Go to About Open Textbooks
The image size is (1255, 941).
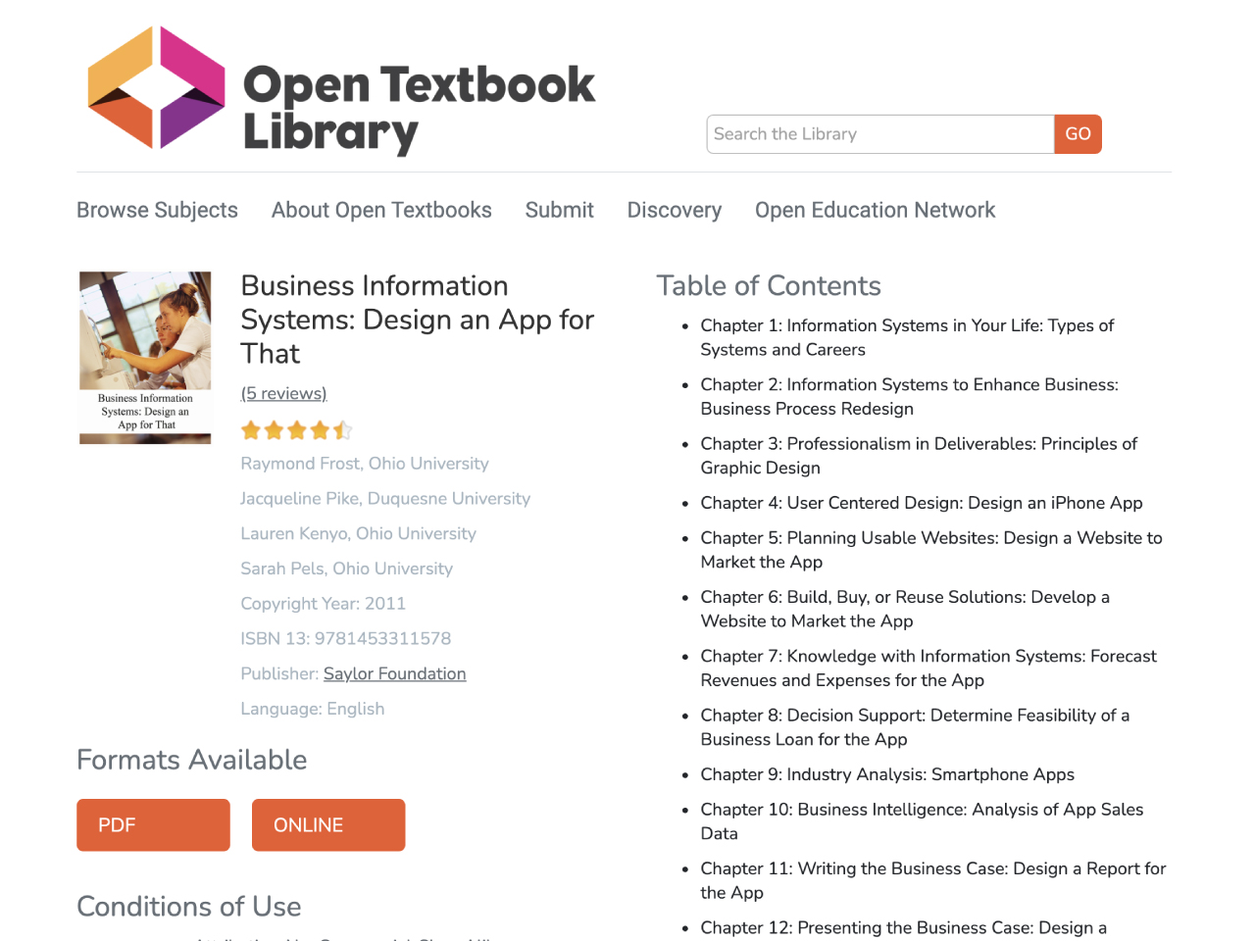[381, 210]
